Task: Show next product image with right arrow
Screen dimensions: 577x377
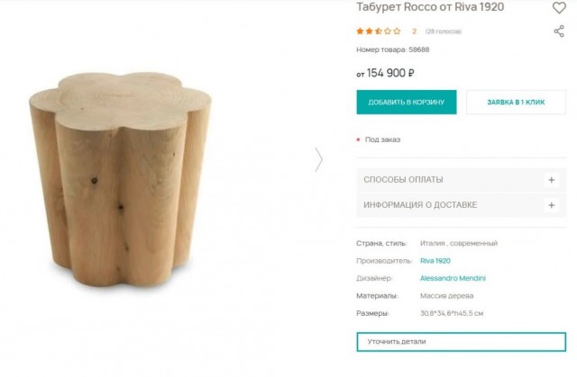Action: pos(318,159)
